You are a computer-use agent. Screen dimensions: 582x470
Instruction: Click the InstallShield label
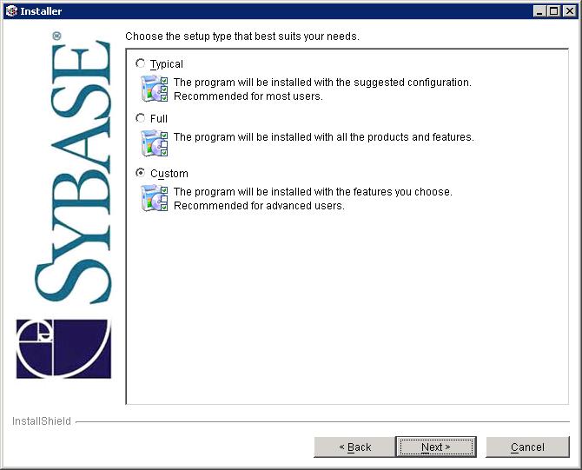click(x=41, y=421)
